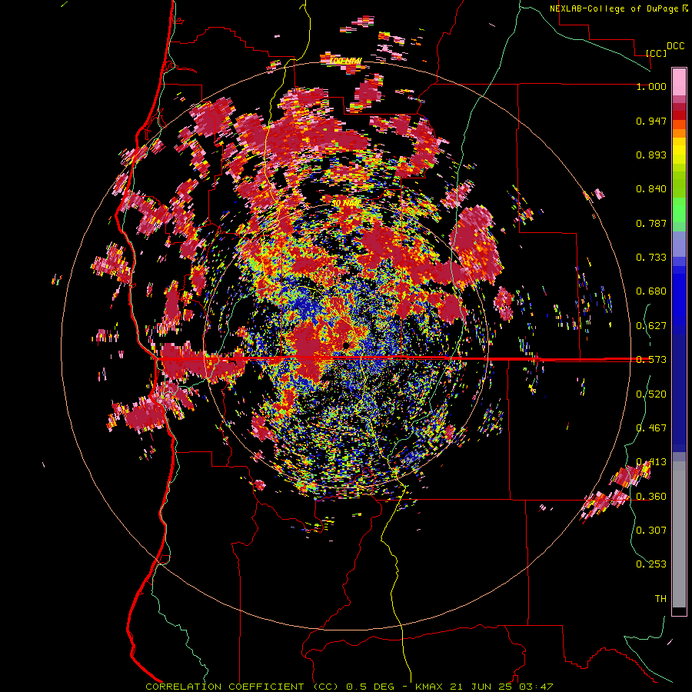Click the 03:47 timestamp
This screenshot has height=692, width=692.
[x=535, y=687]
